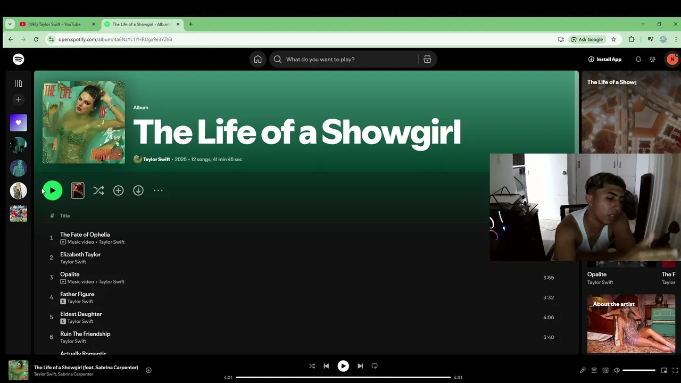Click the cast or install icon in address bar
The height and width of the screenshot is (383, 681).
(561, 39)
